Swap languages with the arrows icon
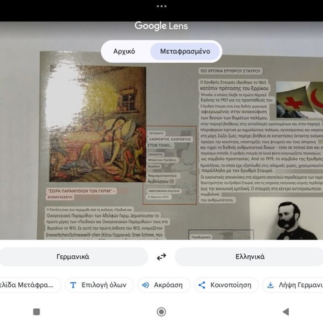Image resolution: width=323 pixels, height=323 pixels. (161, 256)
